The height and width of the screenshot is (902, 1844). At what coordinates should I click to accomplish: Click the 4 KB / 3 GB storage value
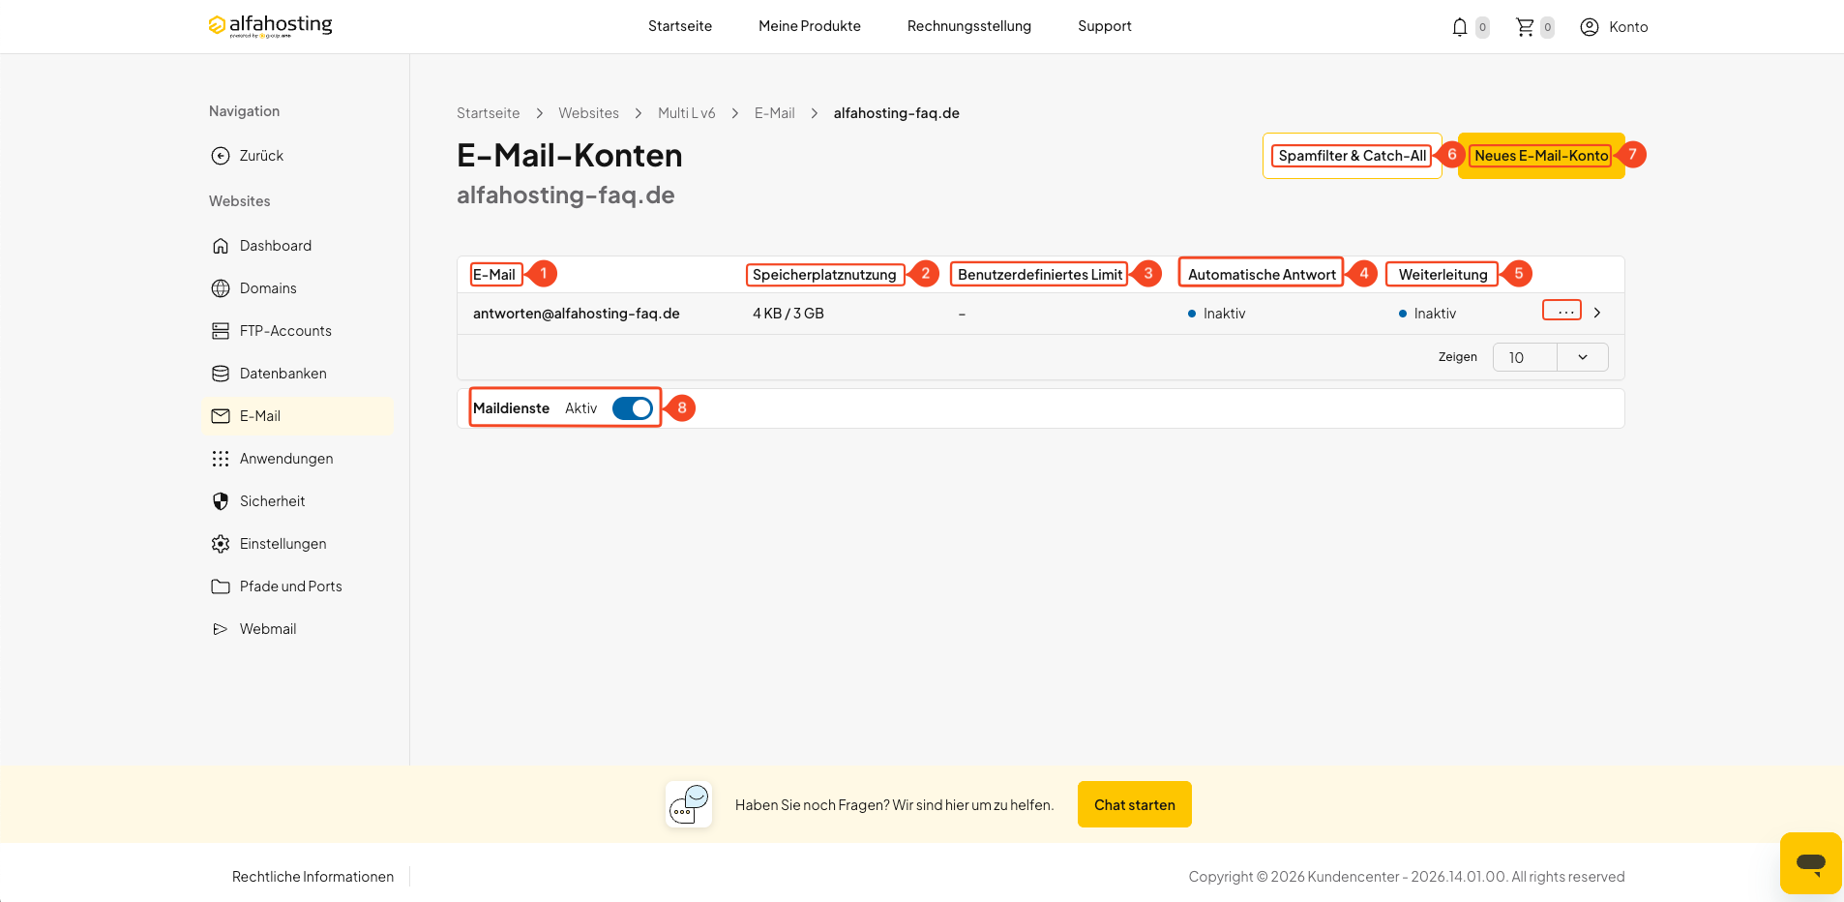tap(788, 314)
